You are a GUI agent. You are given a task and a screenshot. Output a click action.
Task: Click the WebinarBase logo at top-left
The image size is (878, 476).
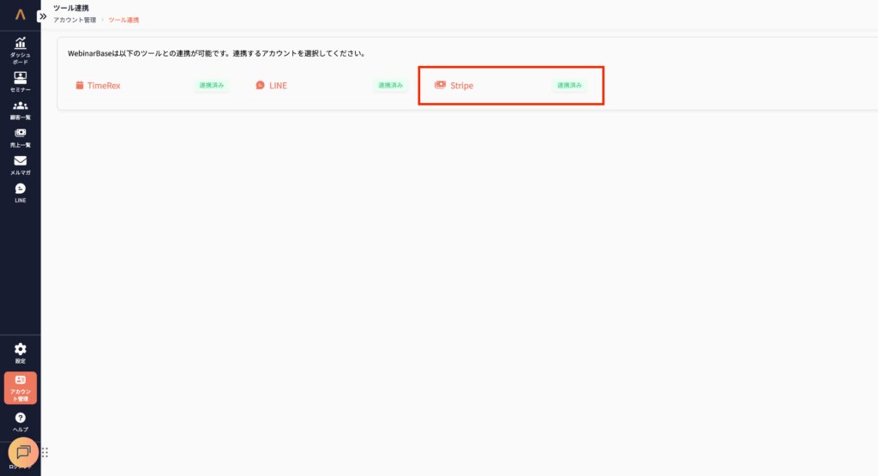20,15
